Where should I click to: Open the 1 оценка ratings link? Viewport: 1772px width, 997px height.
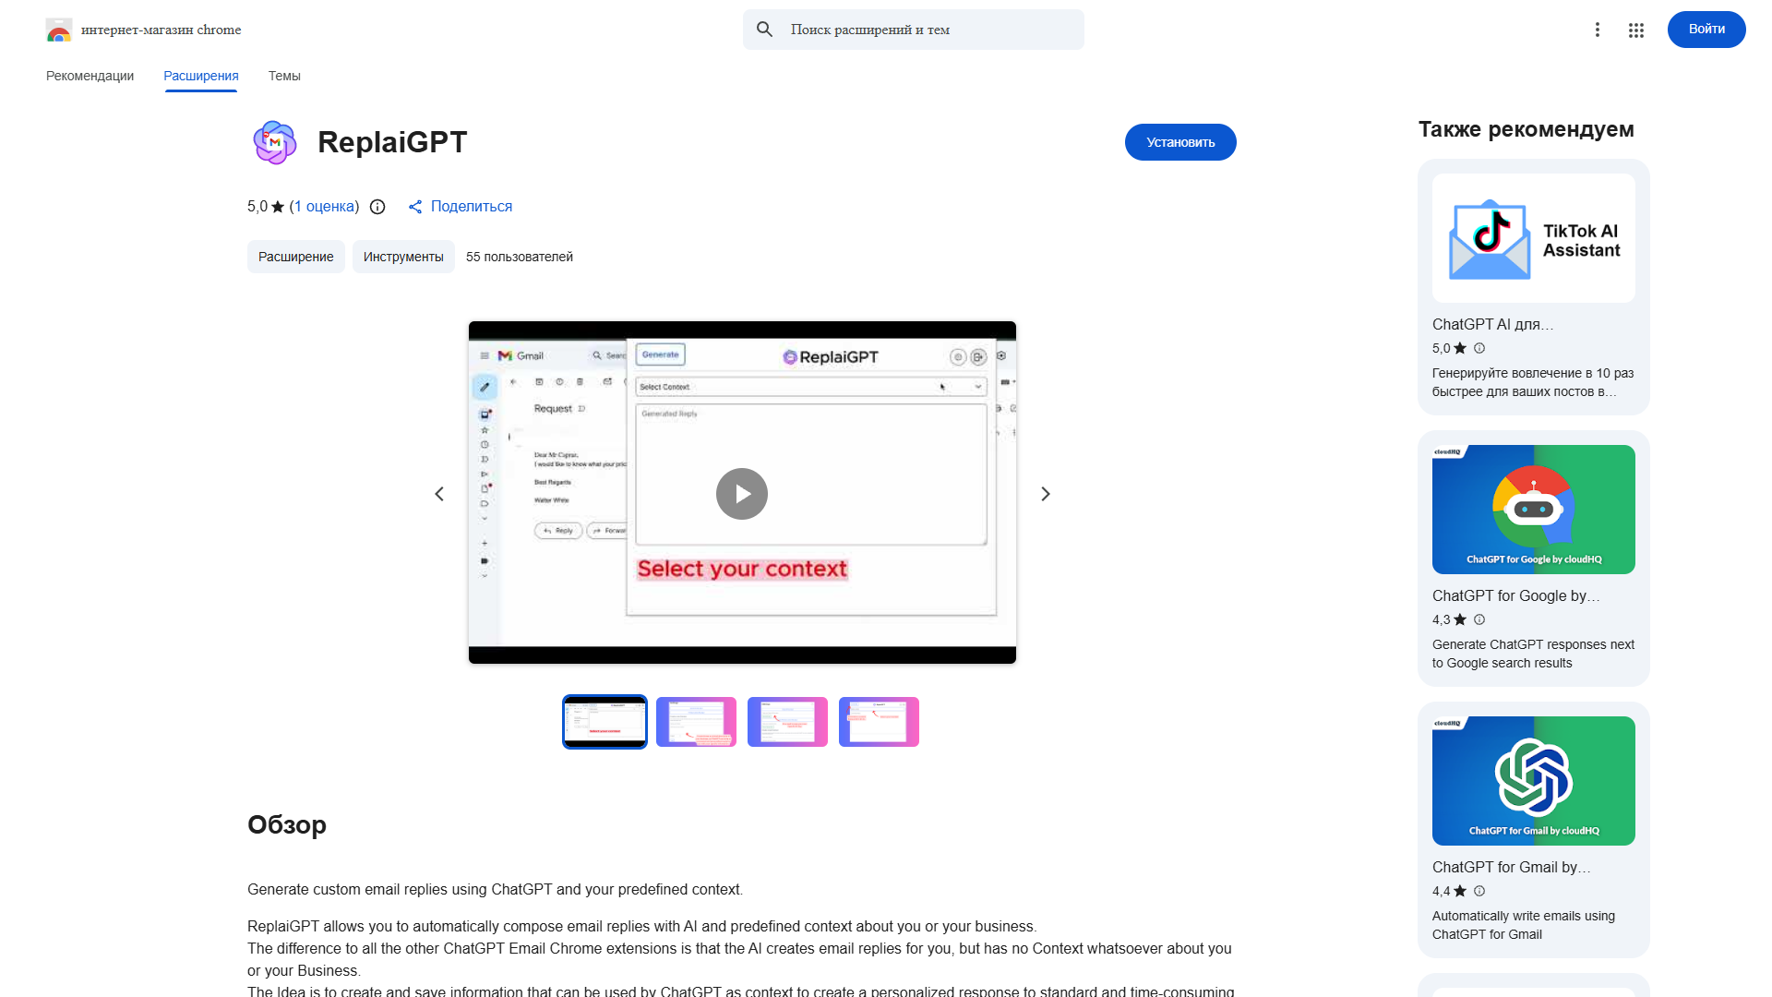tap(325, 207)
